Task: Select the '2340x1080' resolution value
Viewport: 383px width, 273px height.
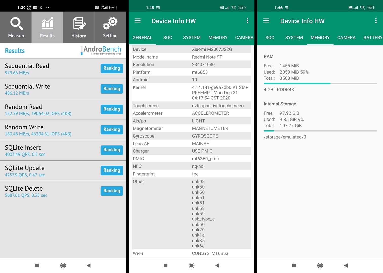Action: pos(203,65)
